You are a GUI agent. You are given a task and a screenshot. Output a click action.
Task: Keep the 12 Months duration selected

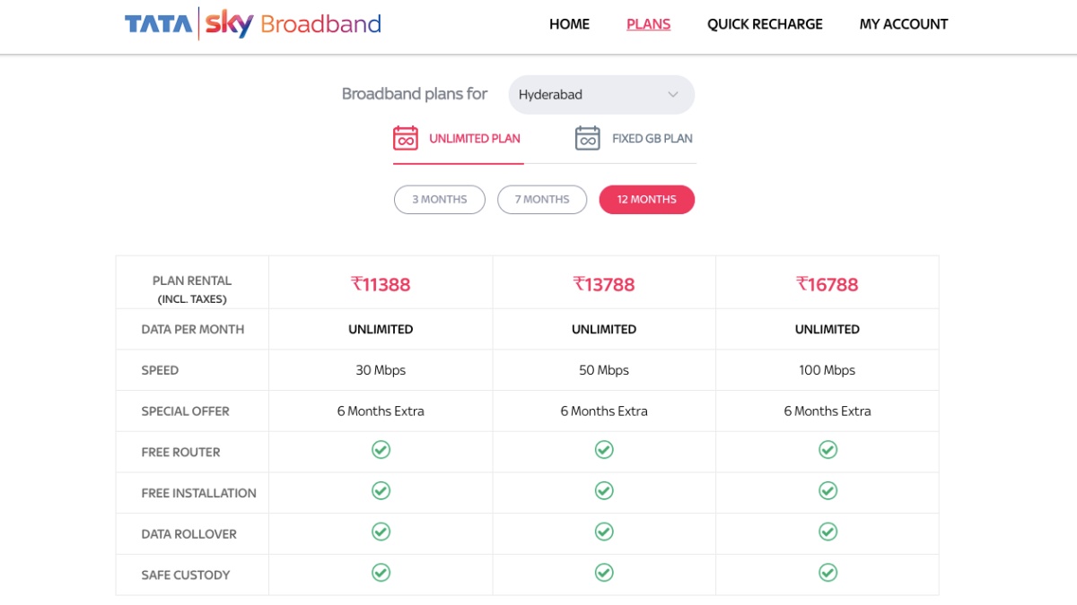click(x=646, y=199)
